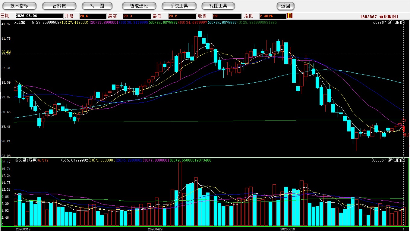Click the 系统工具 button

click(179, 6)
